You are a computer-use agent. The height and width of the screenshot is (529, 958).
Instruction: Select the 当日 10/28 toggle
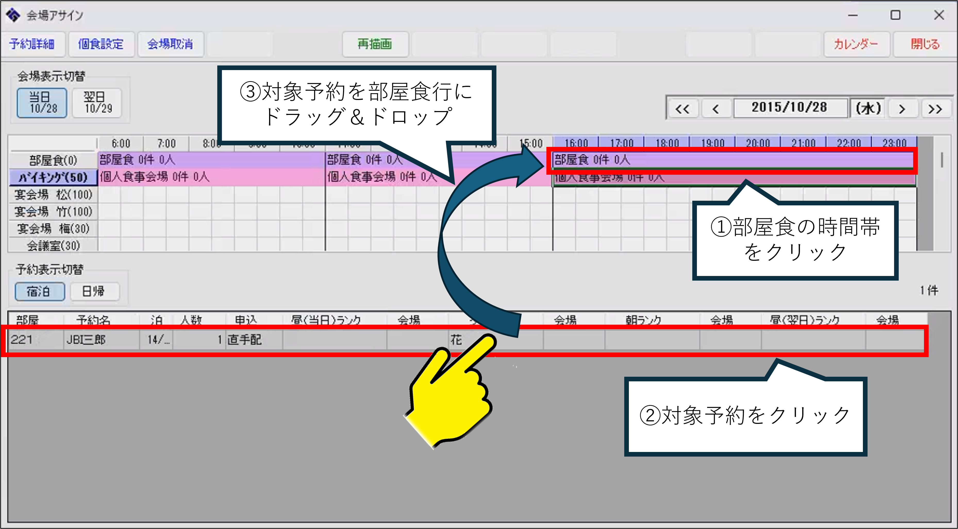42,103
